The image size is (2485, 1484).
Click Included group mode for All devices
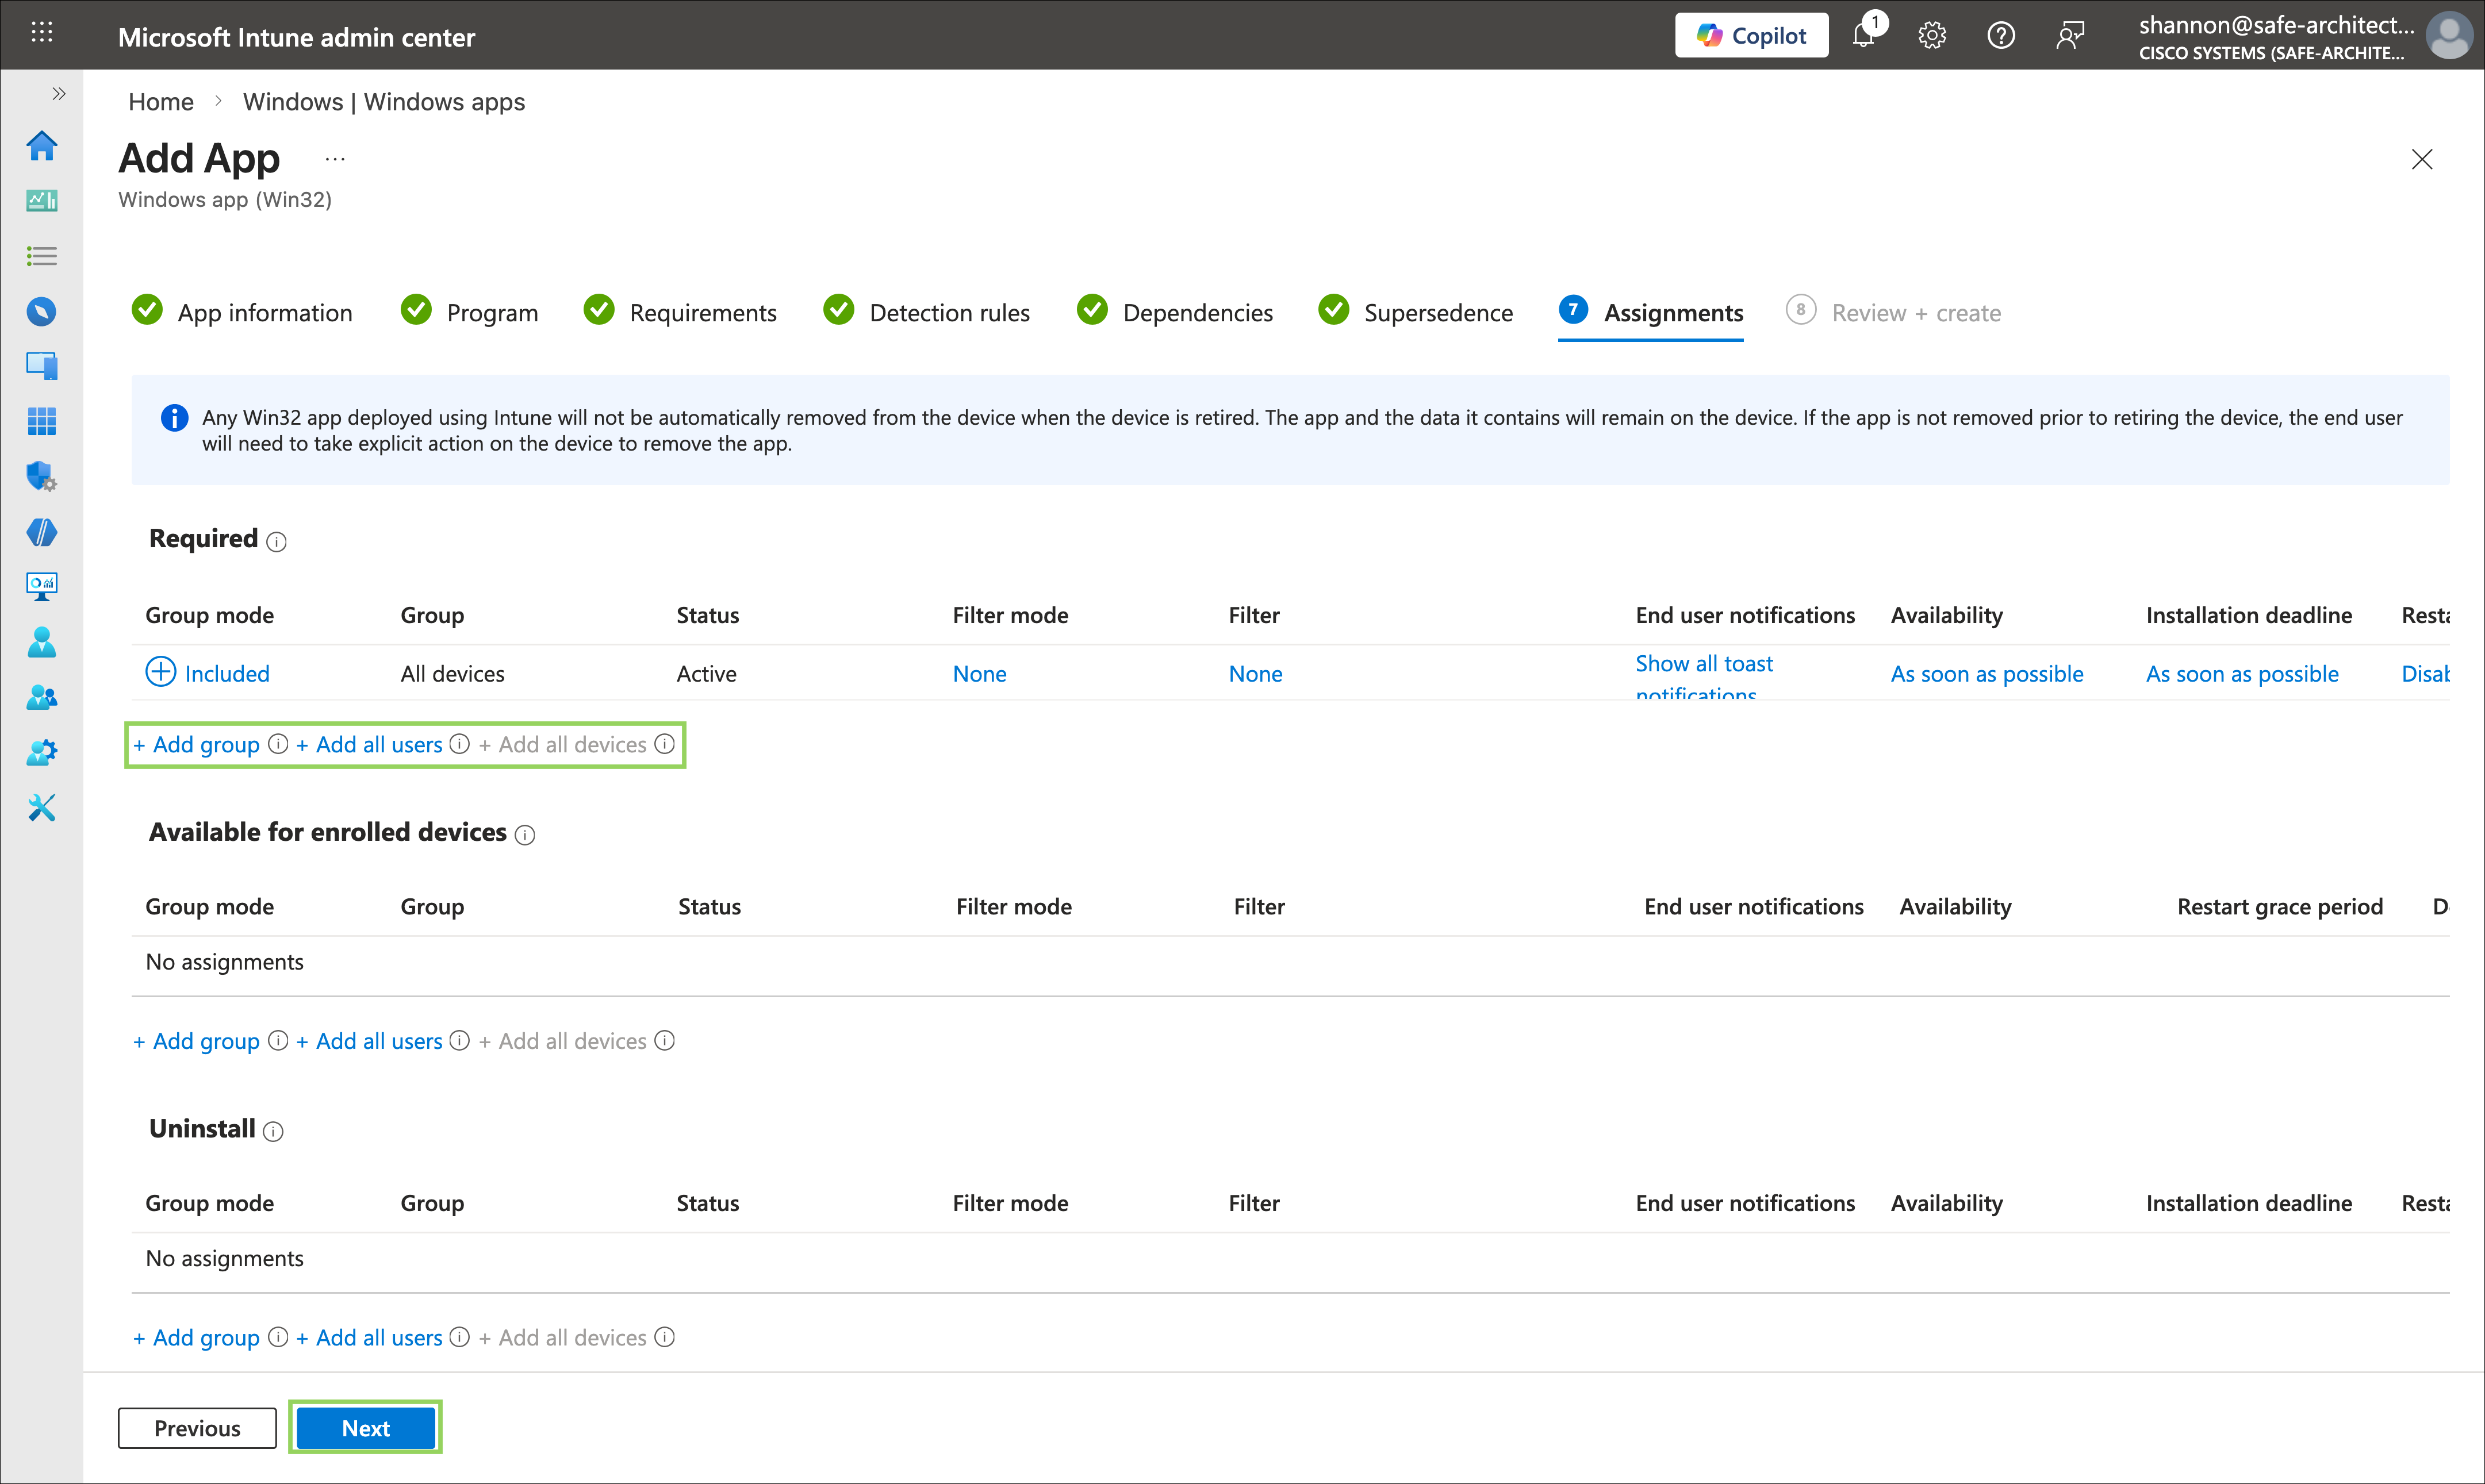coord(208,673)
